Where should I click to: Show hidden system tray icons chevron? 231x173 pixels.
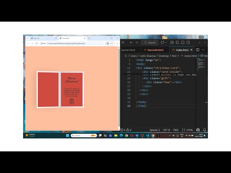pos(169,136)
